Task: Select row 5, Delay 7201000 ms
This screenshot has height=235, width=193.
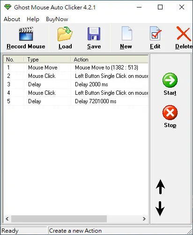Action: [x=76, y=101]
